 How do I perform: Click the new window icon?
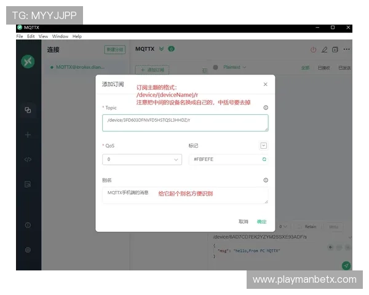pos(335,49)
